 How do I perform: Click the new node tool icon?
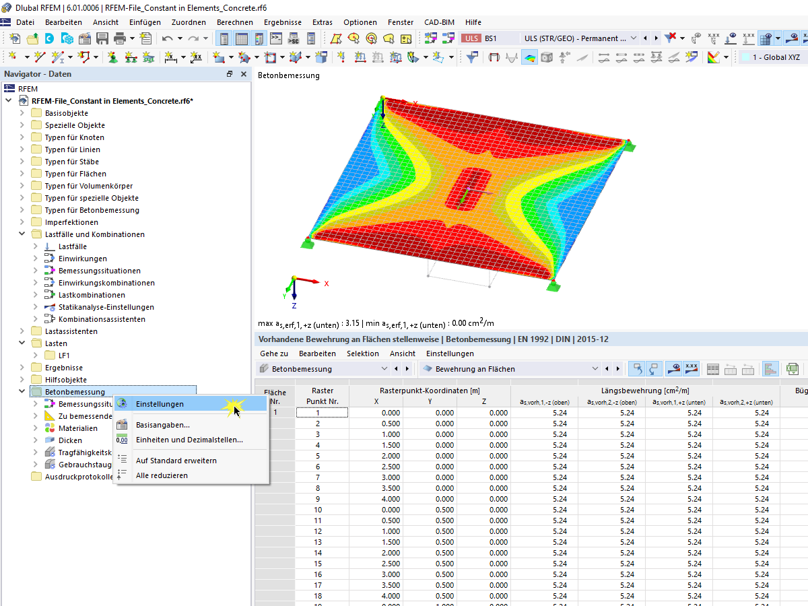pyautogui.click(x=14, y=57)
